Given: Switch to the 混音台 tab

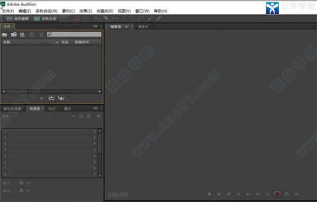Looking at the screenshot, I should 143,27.
